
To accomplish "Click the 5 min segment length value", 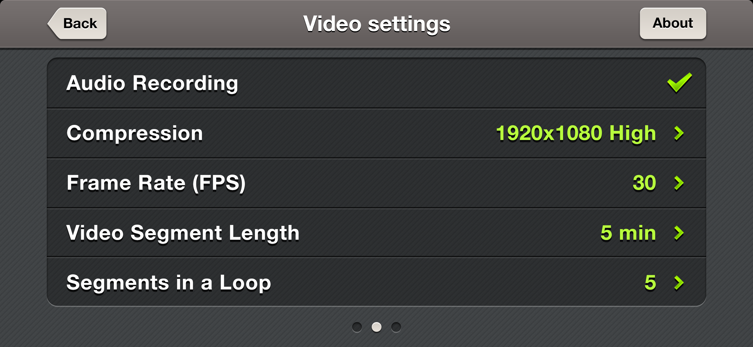I will 628,233.
